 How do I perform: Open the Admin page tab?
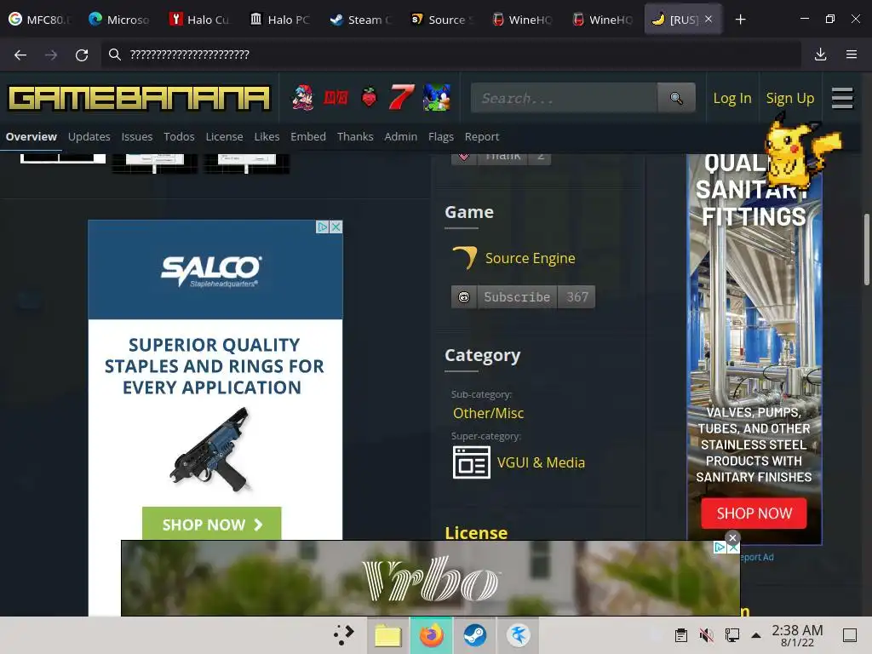pos(400,137)
